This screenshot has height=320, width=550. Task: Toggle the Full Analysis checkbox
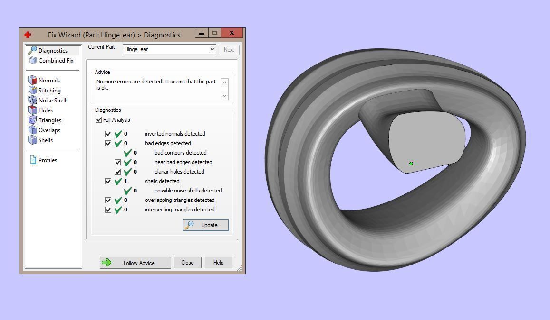99,120
